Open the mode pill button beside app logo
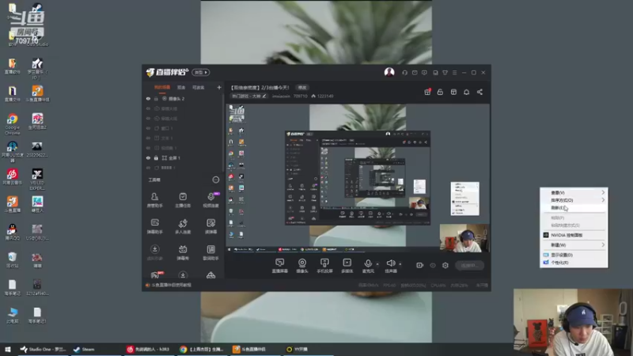 tap(201, 72)
